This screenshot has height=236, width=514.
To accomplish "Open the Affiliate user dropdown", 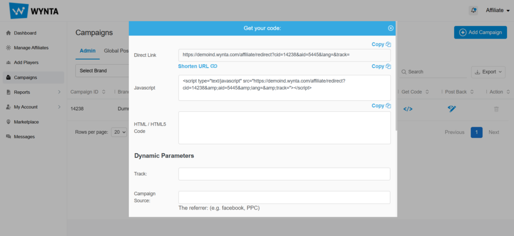I will 497,11.
